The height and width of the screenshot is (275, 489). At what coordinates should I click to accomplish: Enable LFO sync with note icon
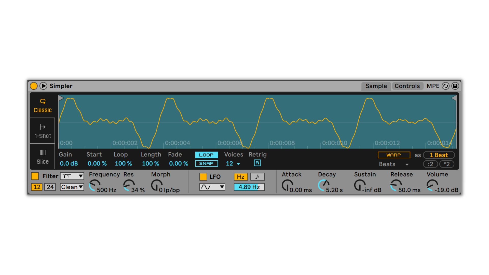[257, 177]
